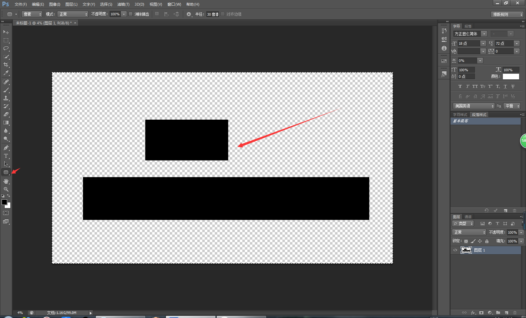Open the 排版规则 workspace dropdown
This screenshot has height=318, width=526.
click(507, 14)
